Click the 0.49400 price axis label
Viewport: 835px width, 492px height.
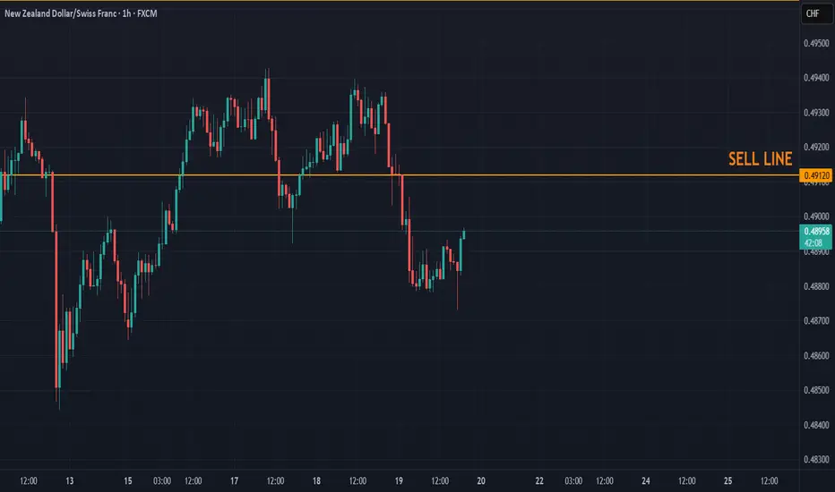pyautogui.click(x=816, y=78)
